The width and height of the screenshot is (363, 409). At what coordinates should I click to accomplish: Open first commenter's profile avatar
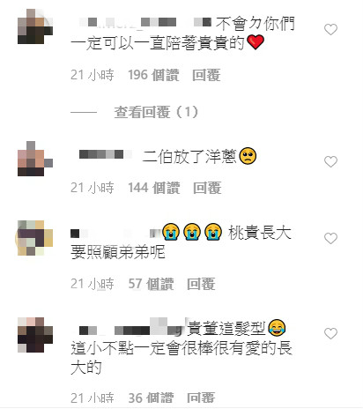click(x=35, y=26)
